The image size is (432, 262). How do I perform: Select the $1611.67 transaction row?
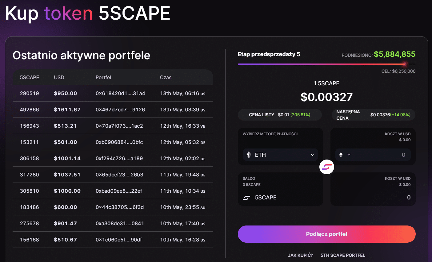point(112,110)
